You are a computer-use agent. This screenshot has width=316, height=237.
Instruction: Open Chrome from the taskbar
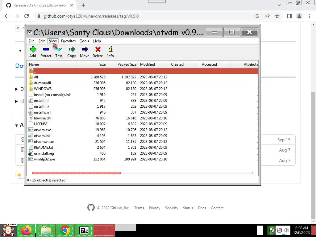[x=65, y=231]
